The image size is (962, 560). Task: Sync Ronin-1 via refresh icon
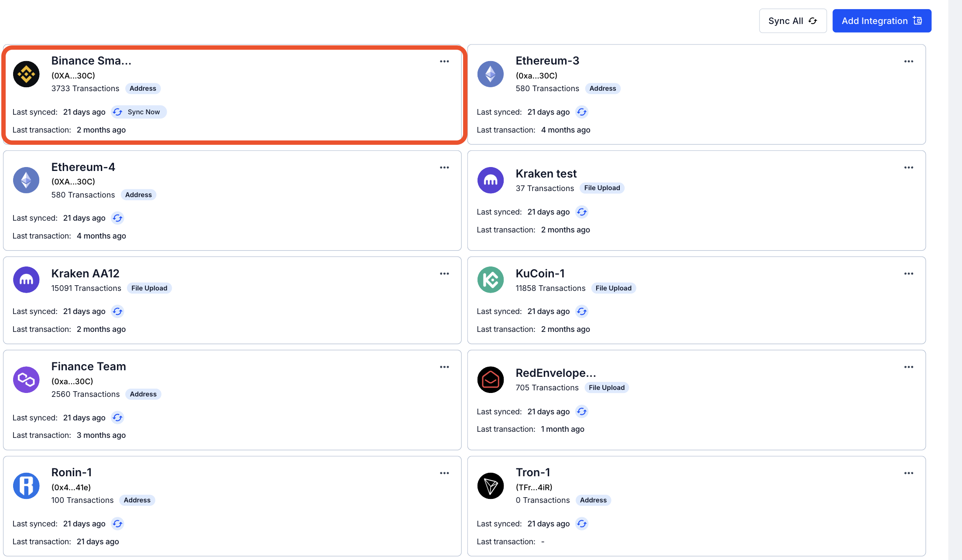[117, 524]
